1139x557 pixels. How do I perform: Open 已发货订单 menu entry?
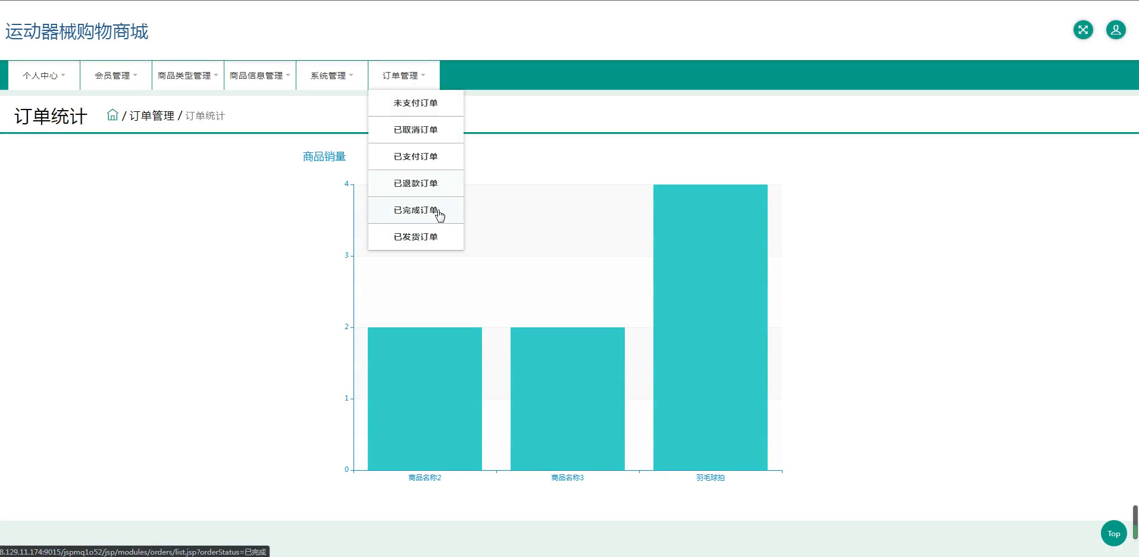pyautogui.click(x=416, y=237)
